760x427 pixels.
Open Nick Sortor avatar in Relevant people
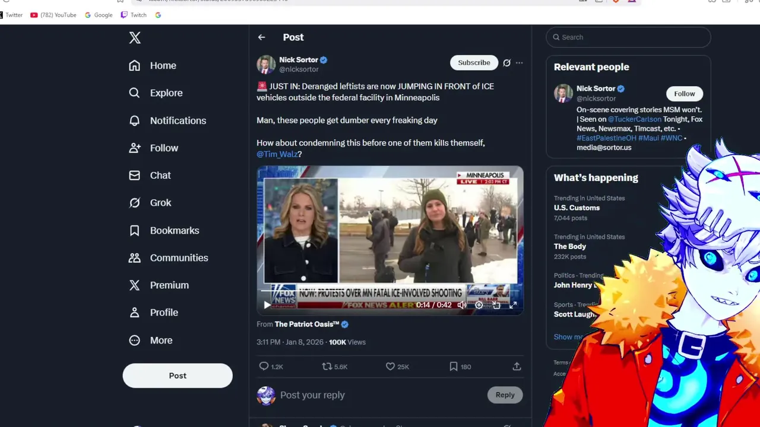563,93
